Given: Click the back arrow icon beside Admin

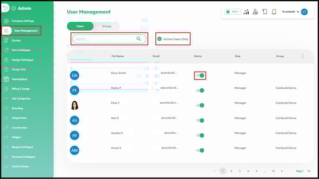Looking at the screenshot, I should pyautogui.click(x=6, y=8).
